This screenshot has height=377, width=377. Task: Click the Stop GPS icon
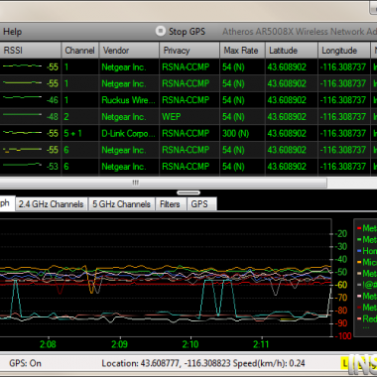click(x=161, y=32)
